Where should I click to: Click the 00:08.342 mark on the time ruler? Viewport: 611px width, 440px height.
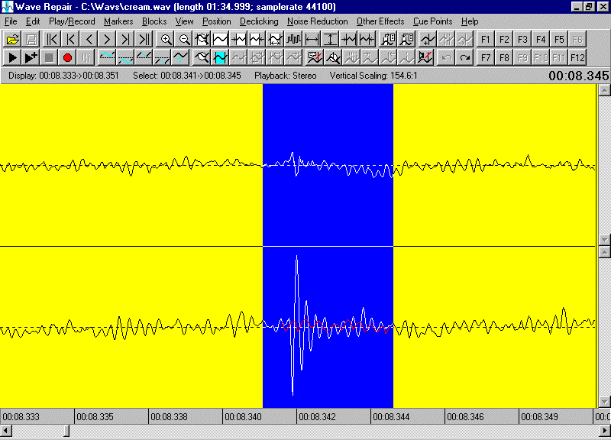click(x=316, y=416)
